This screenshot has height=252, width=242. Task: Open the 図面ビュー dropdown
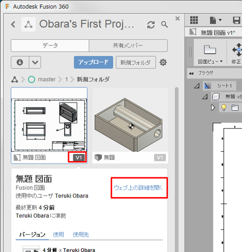tap(210, 61)
